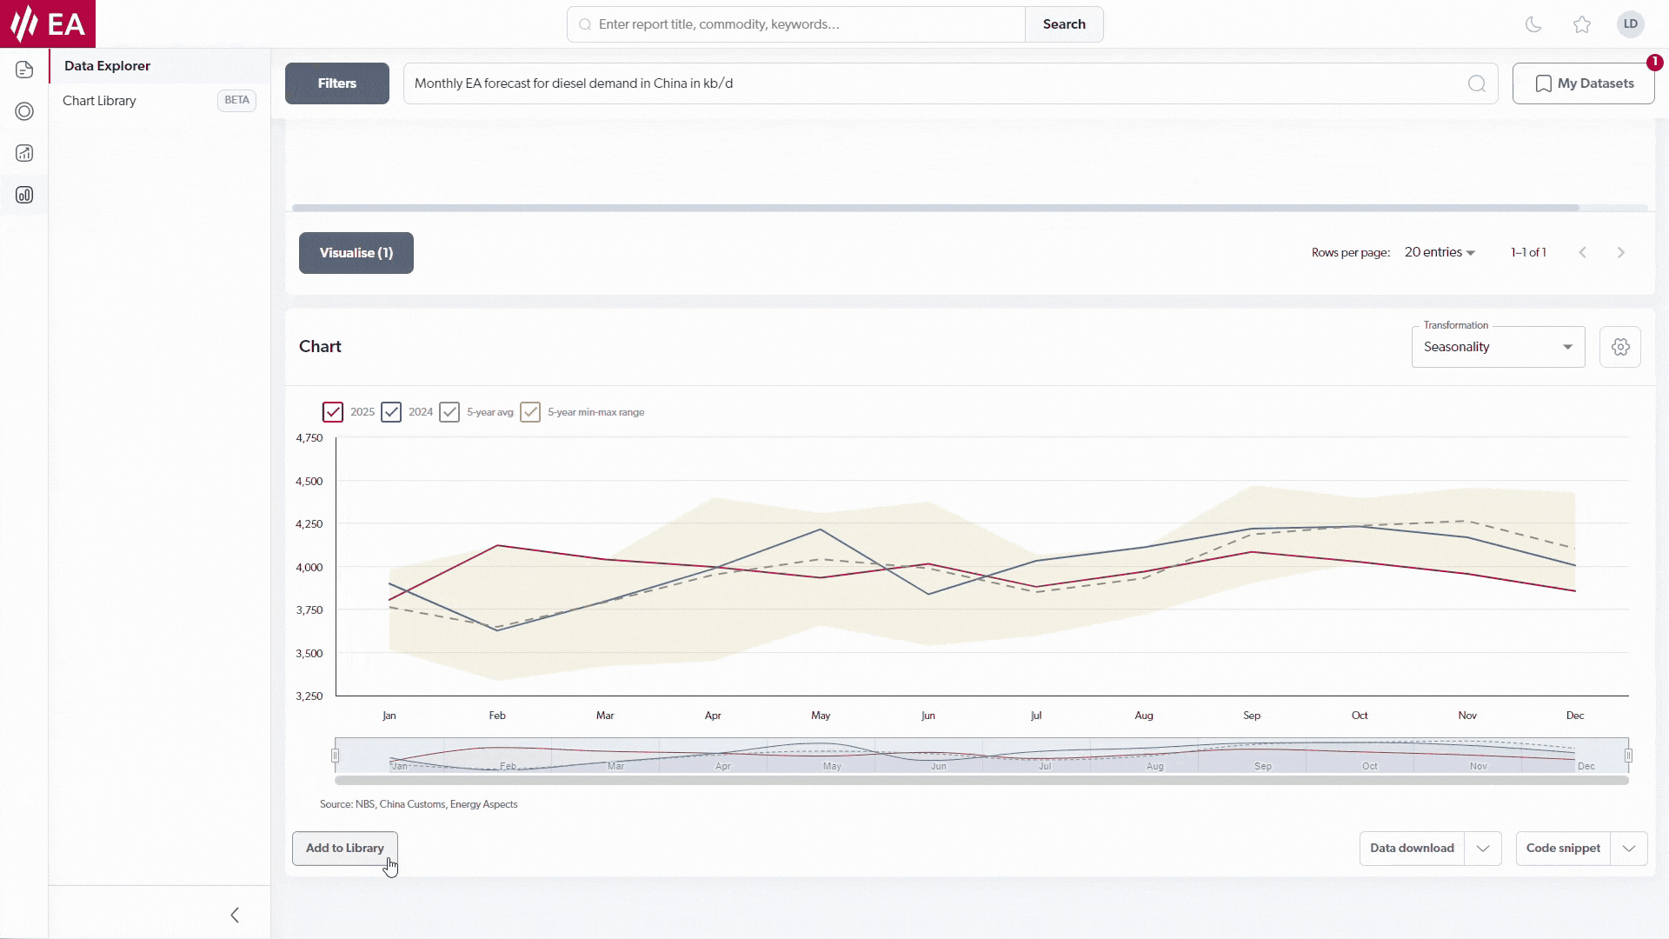Click the Data download button
1669x939 pixels.
coord(1412,849)
